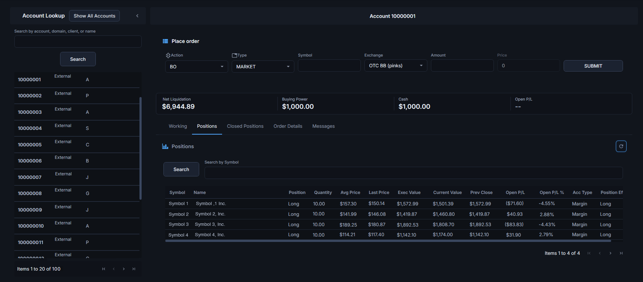Viewport: 643px width, 282px height.
Task: Go to next page of positions table
Action: [610, 253]
